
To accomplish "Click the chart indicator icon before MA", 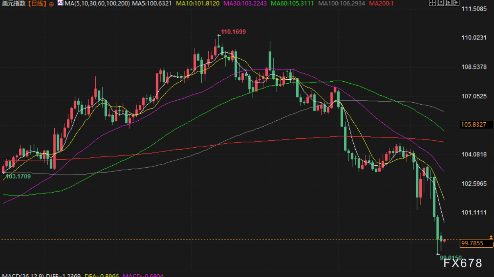I will tap(60, 3).
